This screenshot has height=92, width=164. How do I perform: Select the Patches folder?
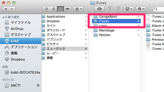116,35
